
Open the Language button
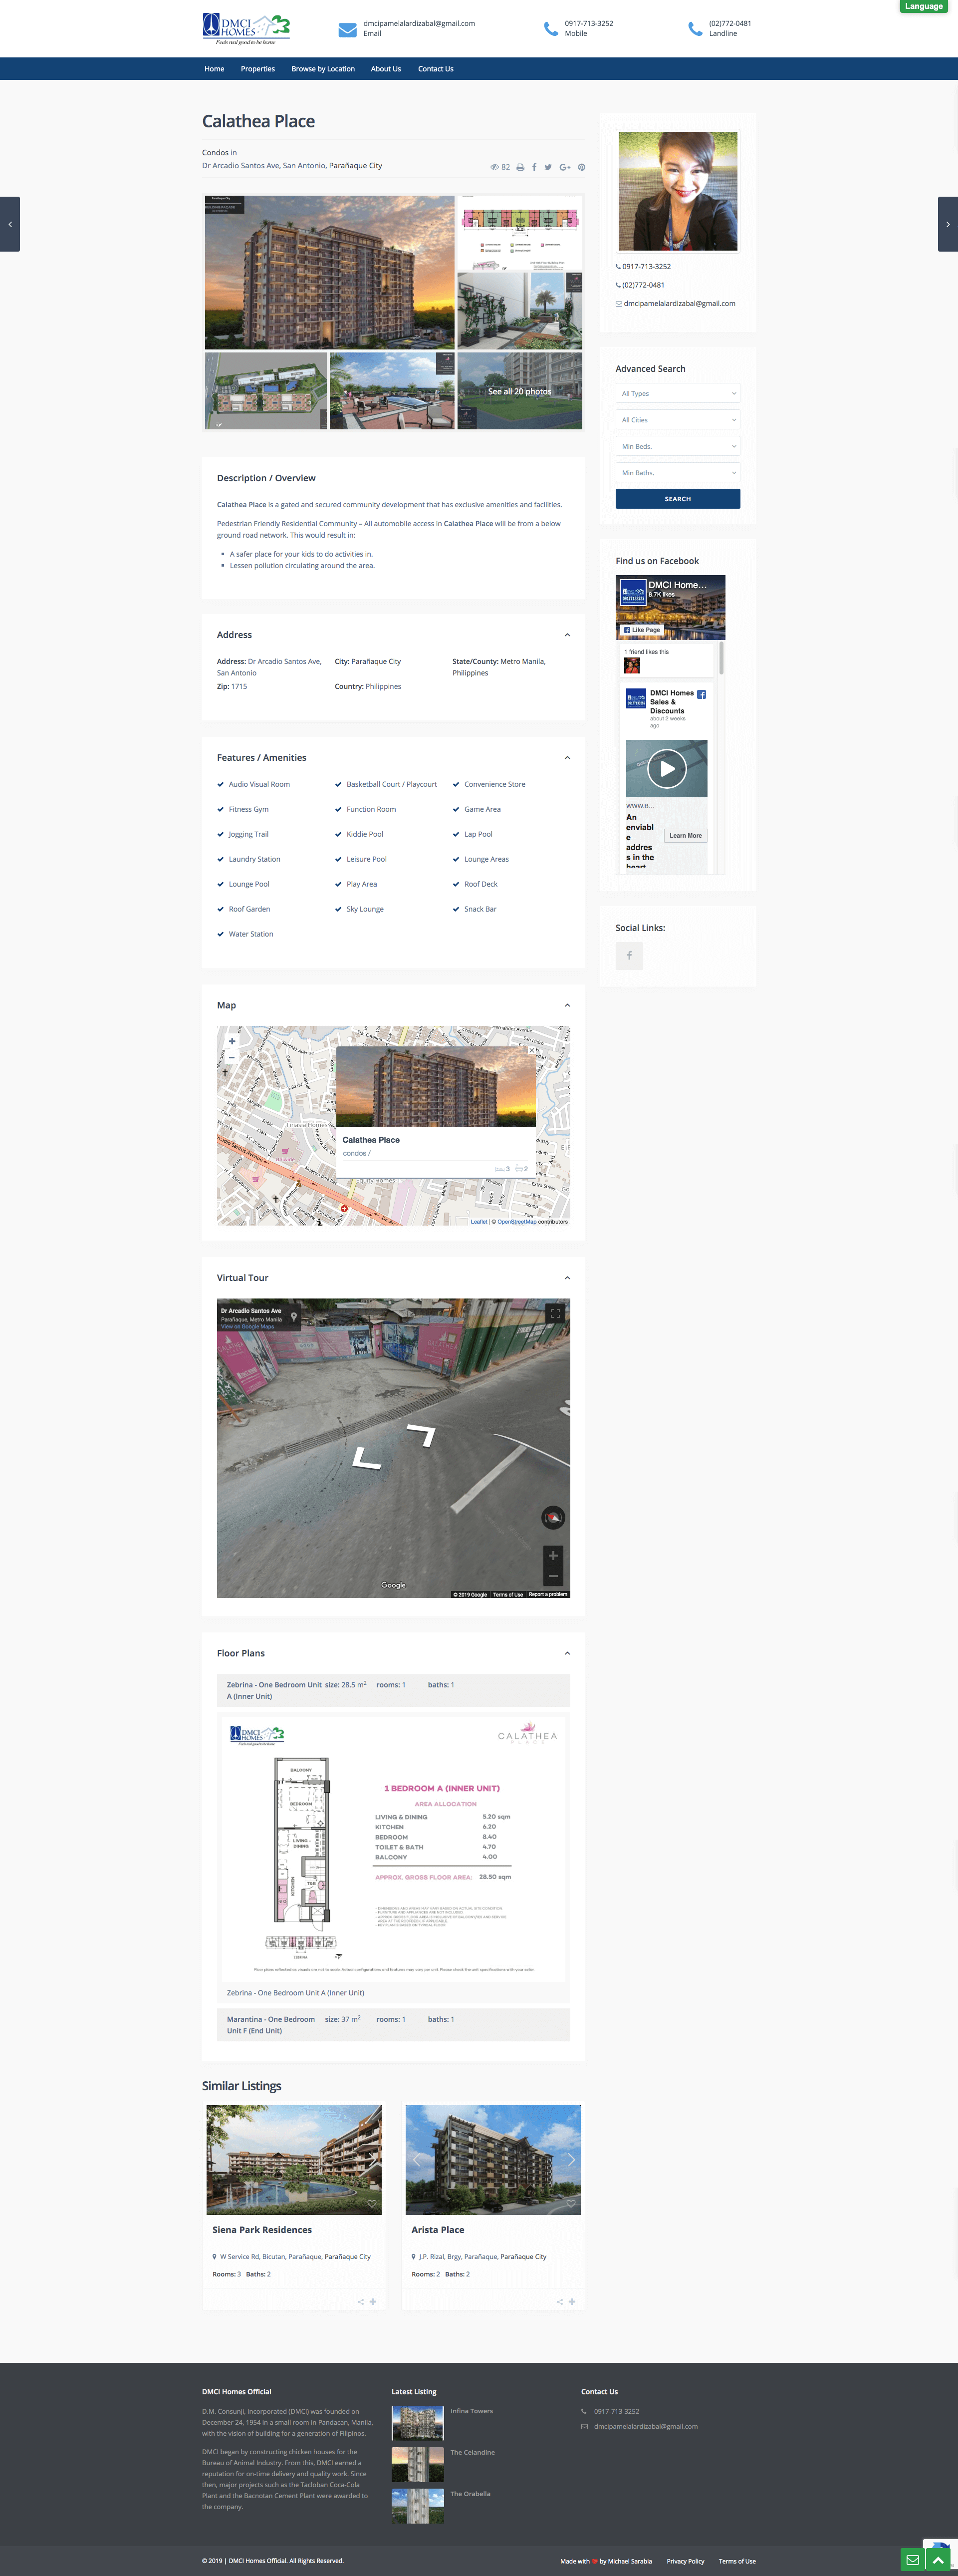coord(923,6)
